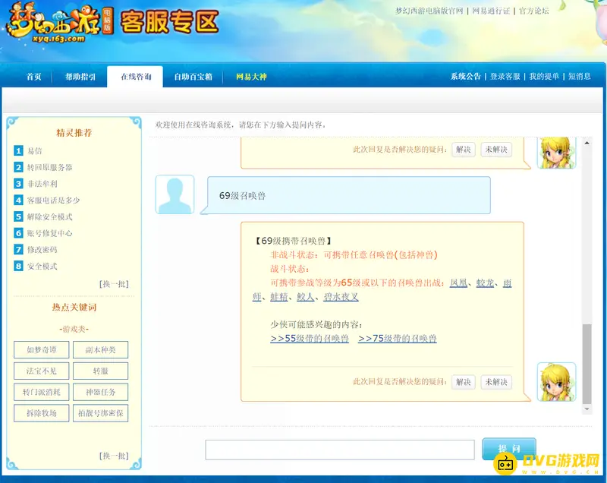Open the 首页 tab

point(33,77)
